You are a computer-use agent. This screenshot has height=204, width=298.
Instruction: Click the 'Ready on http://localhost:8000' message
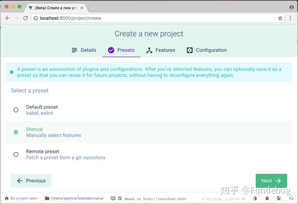point(155,199)
